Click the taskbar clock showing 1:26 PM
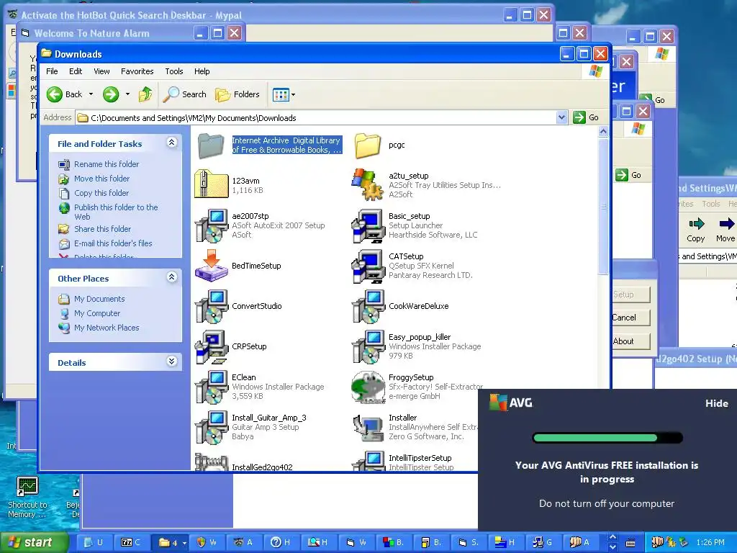 coord(710,543)
